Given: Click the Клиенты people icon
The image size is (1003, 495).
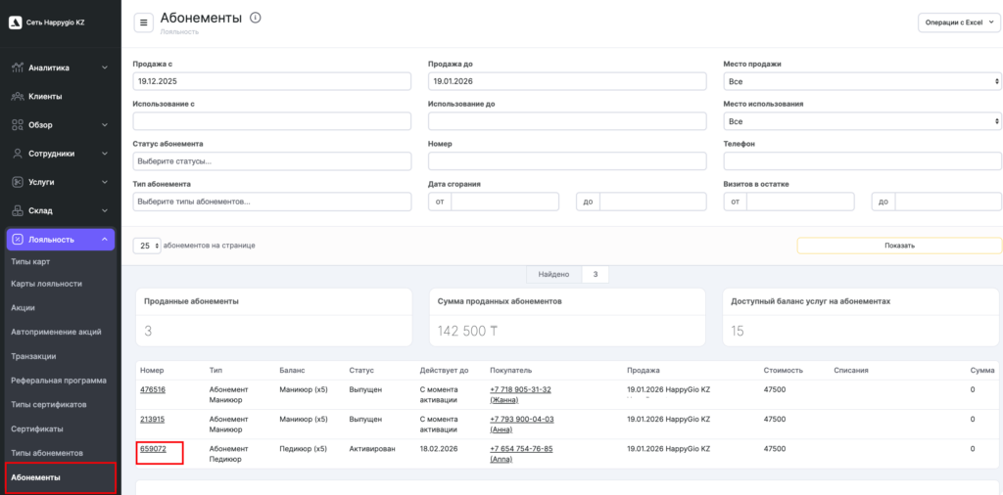Looking at the screenshot, I should [18, 97].
